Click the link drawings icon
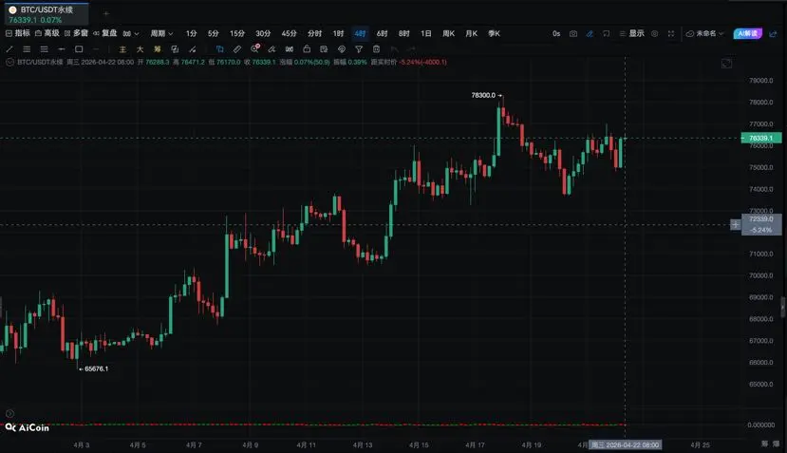The width and height of the screenshot is (787, 453). [x=290, y=49]
